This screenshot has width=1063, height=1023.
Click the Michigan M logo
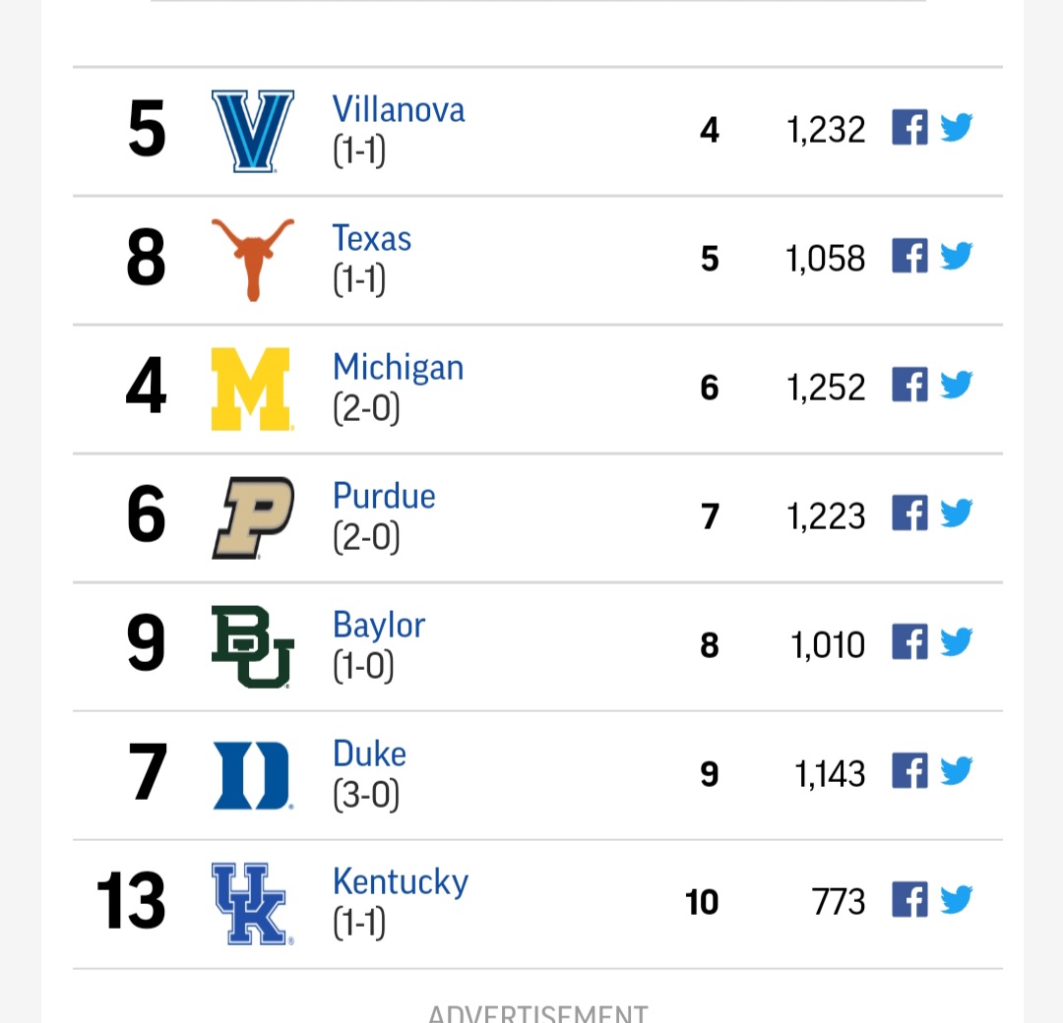point(252,389)
